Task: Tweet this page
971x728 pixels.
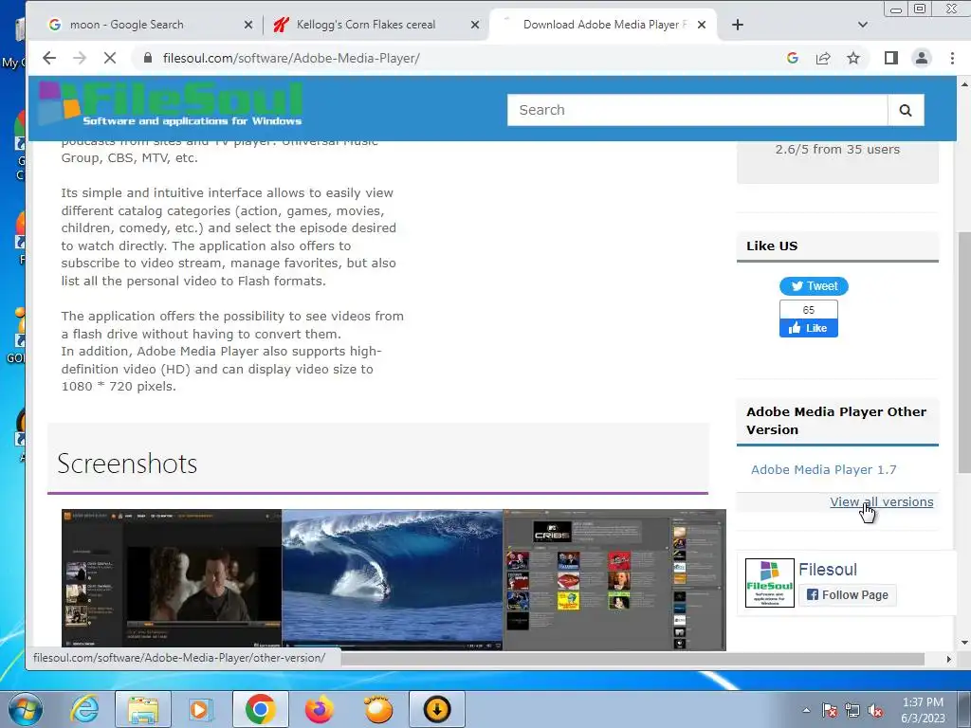Action: tap(814, 286)
